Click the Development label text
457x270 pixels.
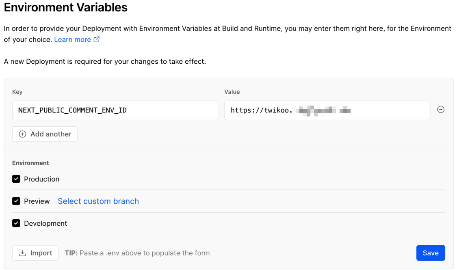pos(45,223)
